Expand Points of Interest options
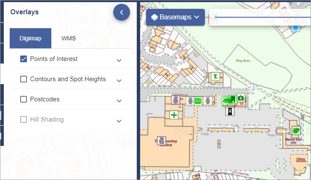311x180 pixels. 119,60
